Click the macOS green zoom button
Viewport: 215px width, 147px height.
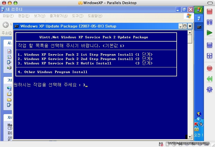click(16, 3)
